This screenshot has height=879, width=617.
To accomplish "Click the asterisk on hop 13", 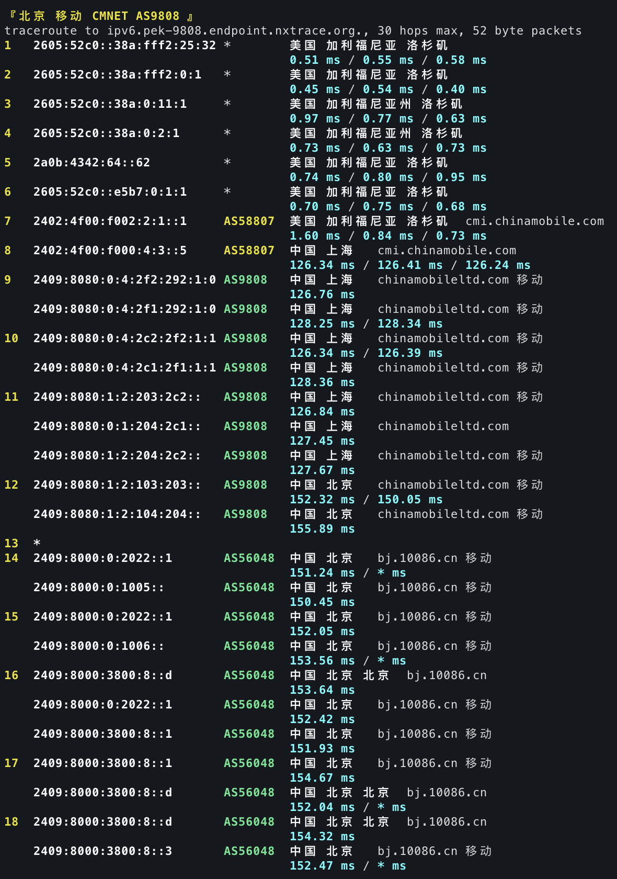I will click(37, 543).
